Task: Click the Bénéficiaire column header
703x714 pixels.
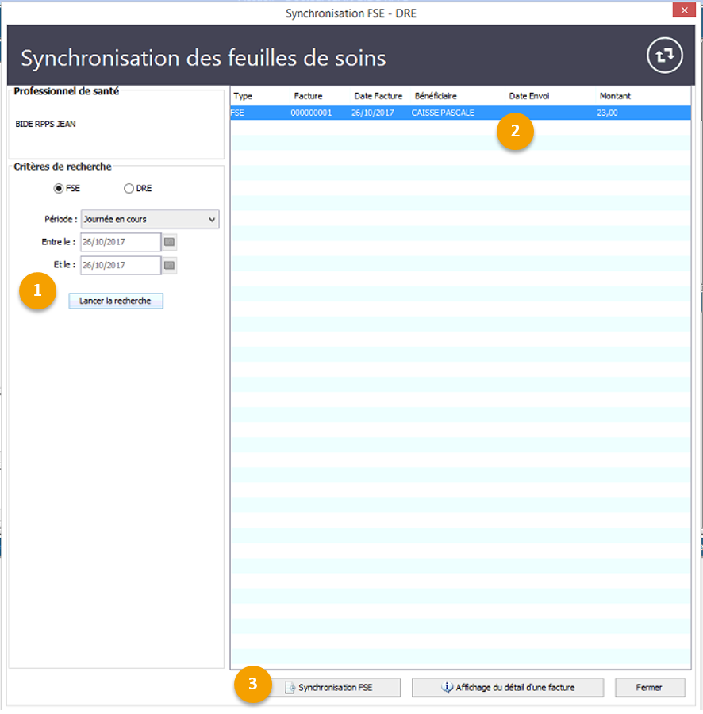Action: click(x=436, y=96)
